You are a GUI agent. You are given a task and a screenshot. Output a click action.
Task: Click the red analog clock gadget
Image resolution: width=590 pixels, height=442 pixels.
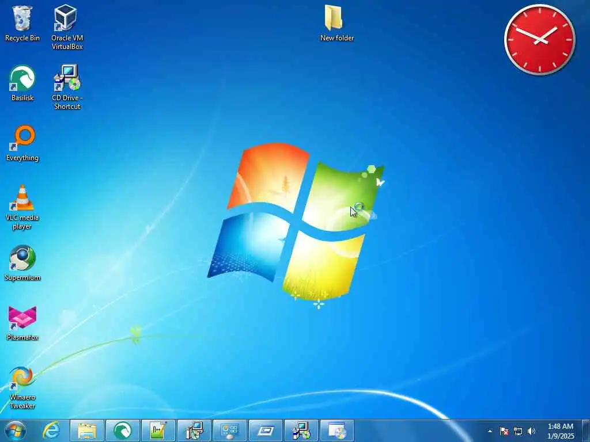539,40
